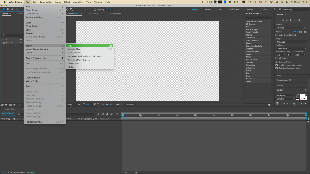
Task: Select the Hand tool in the toolbar
Action: [8, 9]
